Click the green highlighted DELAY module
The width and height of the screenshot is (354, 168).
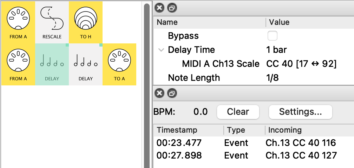(x=52, y=64)
